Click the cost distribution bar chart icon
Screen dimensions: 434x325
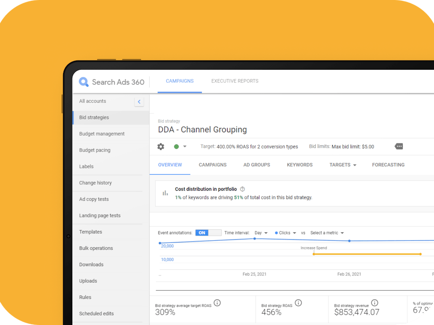(x=165, y=193)
